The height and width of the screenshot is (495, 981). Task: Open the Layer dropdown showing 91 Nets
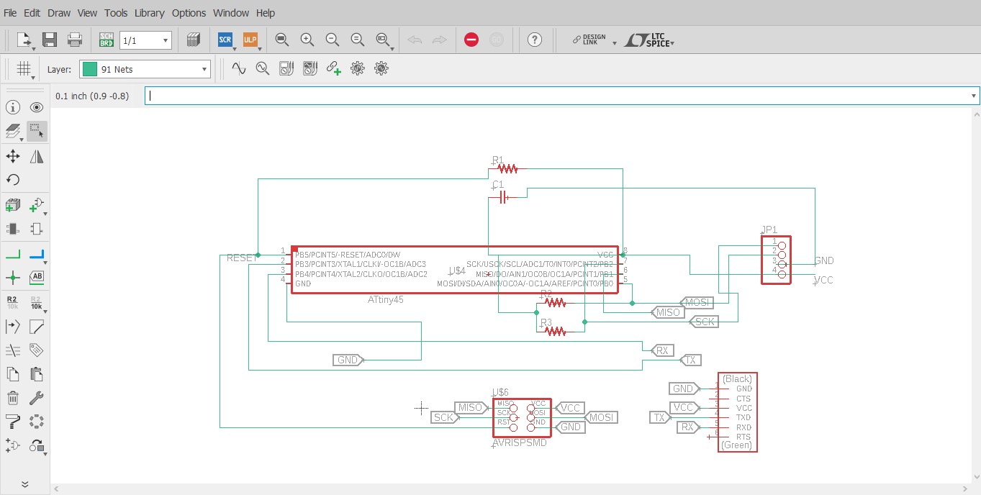point(145,69)
